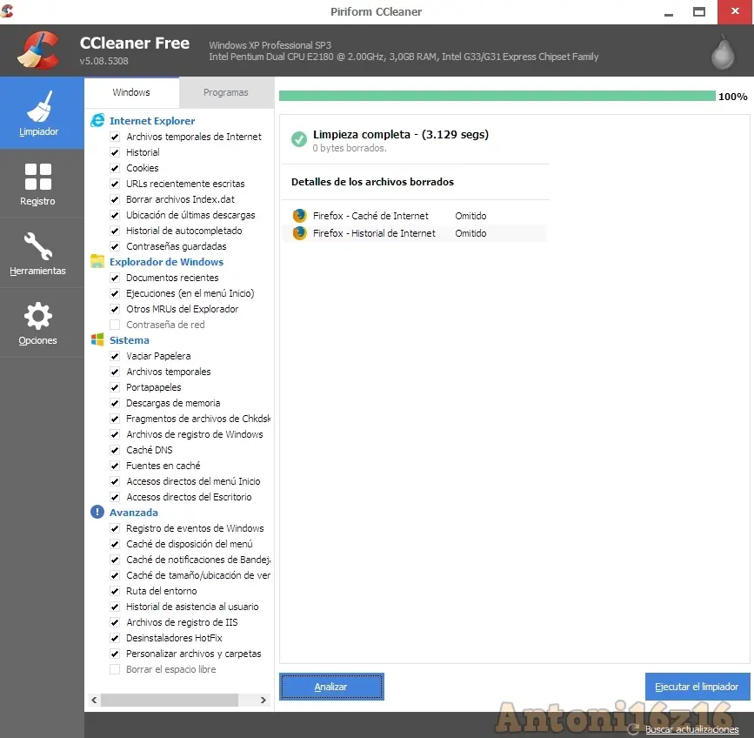Click the 0 bytes borrados text

click(x=350, y=148)
